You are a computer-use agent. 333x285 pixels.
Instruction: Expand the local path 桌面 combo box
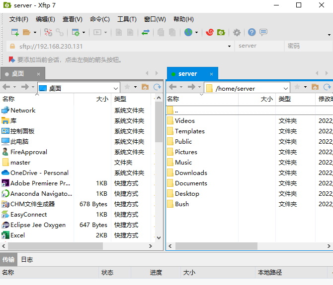(116, 88)
